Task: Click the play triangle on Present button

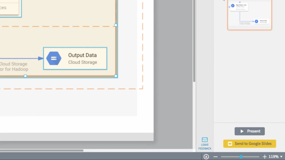Action: [x=242, y=131]
